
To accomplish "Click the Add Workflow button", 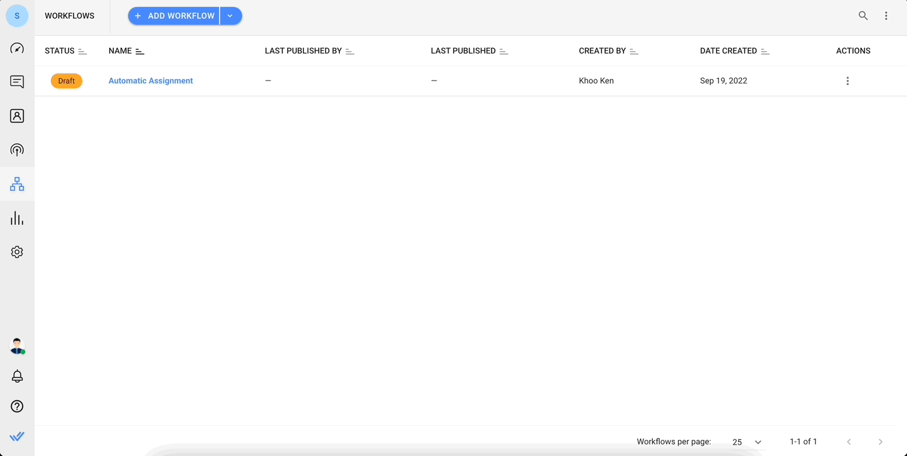I will pyautogui.click(x=174, y=16).
